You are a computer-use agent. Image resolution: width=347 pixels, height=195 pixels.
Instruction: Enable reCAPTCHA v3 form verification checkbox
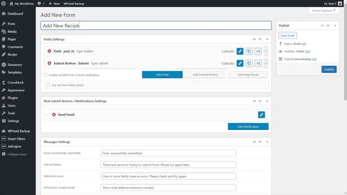point(46,75)
